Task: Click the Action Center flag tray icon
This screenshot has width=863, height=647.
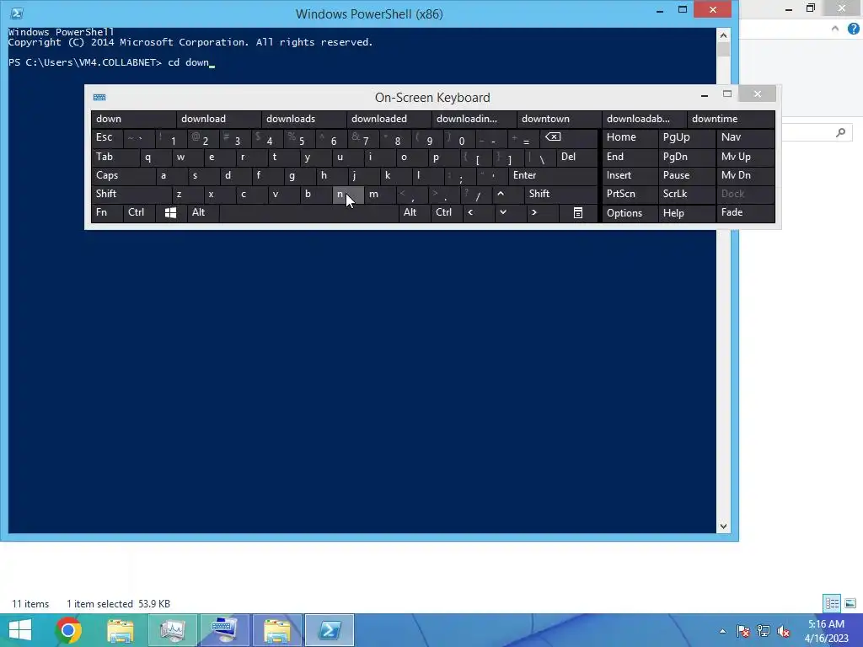Action: click(743, 631)
